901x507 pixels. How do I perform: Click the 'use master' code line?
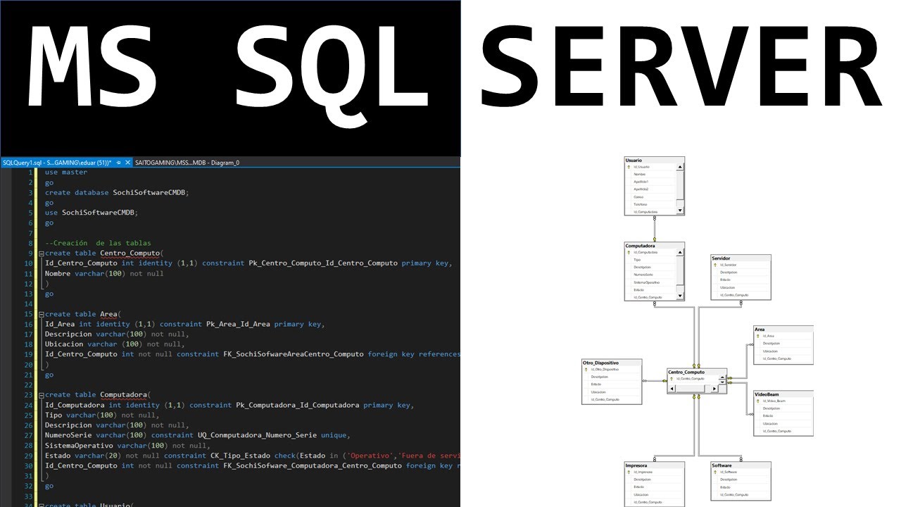[66, 172]
